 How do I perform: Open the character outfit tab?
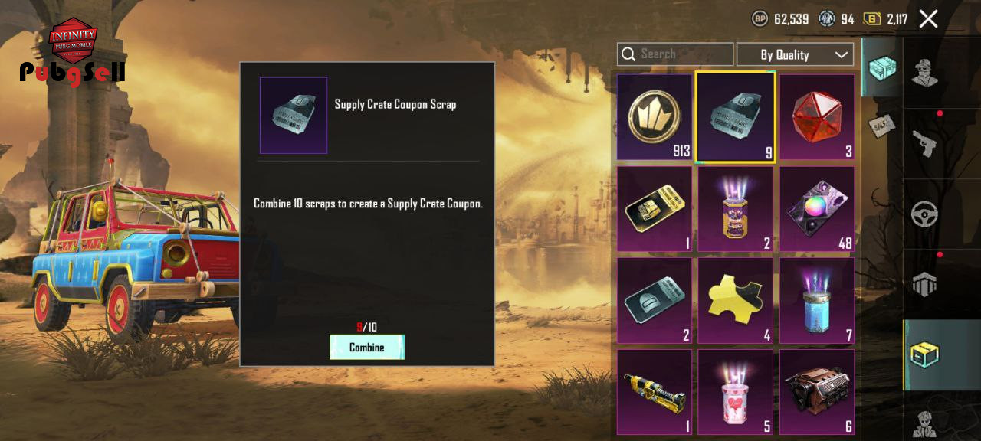click(x=926, y=73)
